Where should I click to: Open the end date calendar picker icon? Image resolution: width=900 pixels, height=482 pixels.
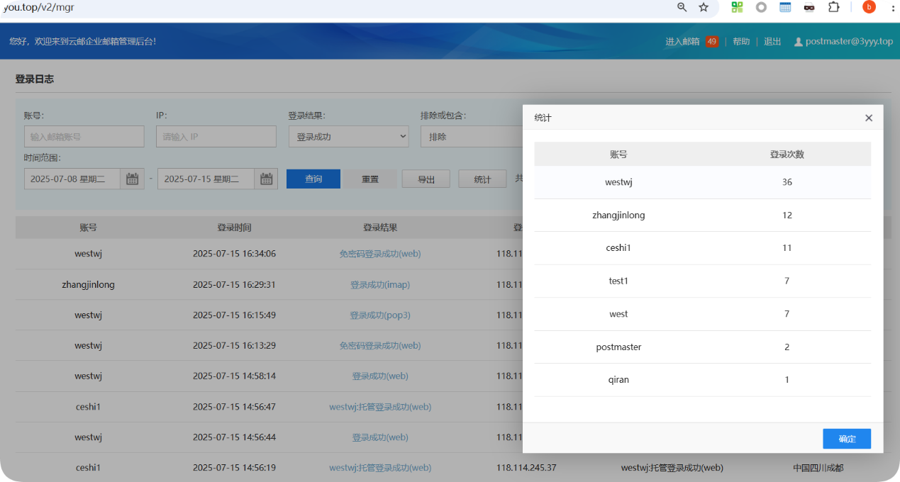[265, 179]
